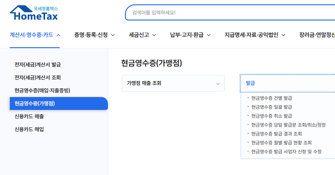Open 현금영수증 발급 결과 조회

[276, 134]
